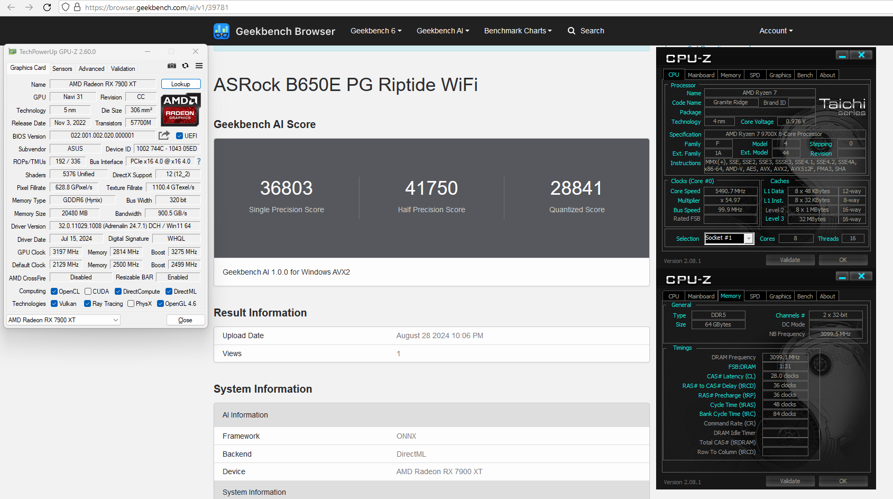
Task: Click the browser URL address field
Action: click(x=476, y=7)
